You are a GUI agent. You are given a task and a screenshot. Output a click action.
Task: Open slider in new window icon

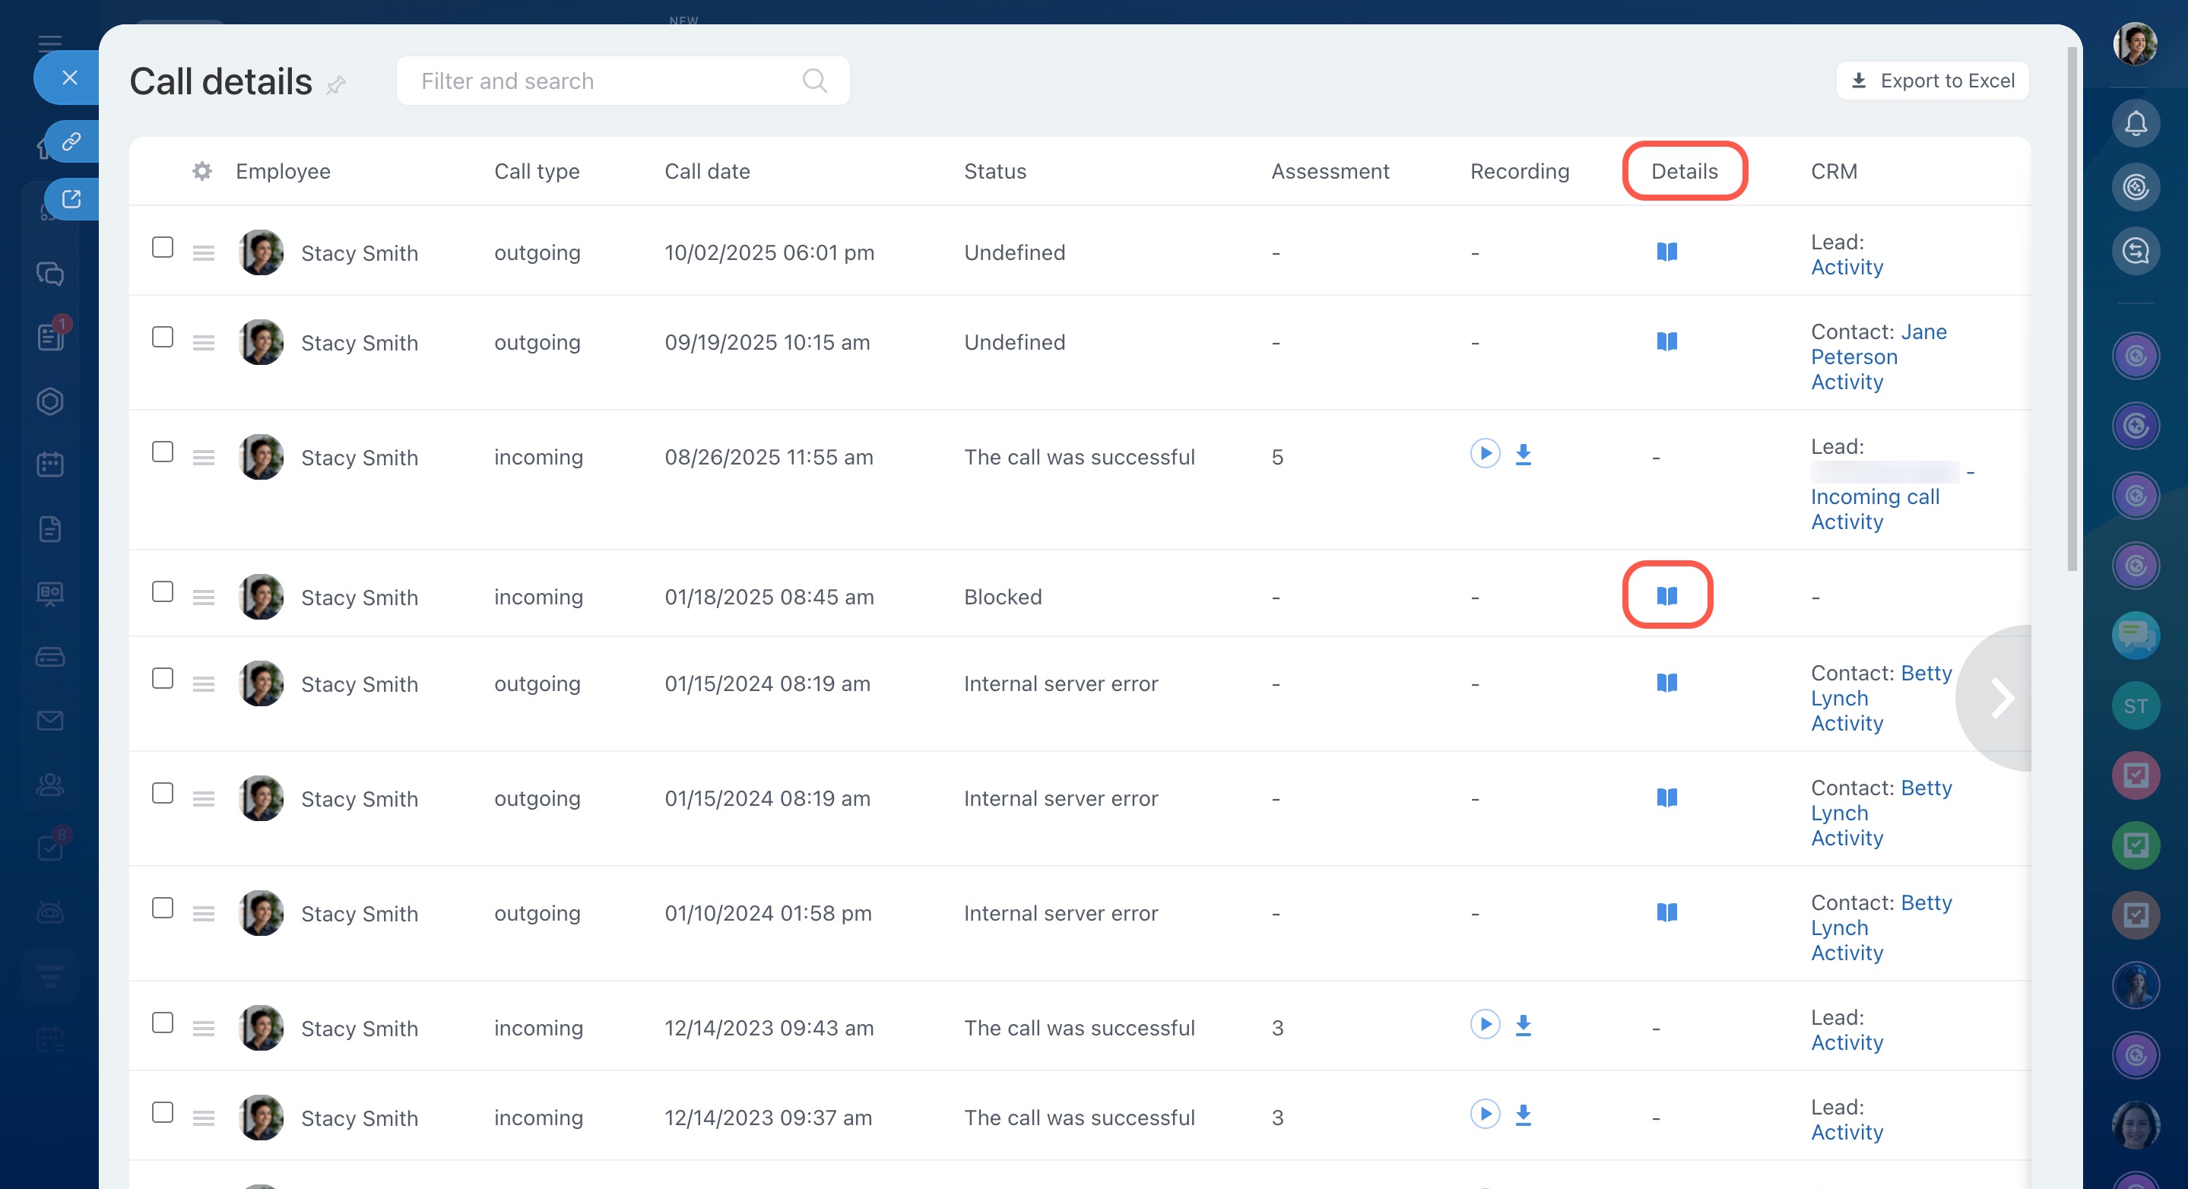(71, 198)
